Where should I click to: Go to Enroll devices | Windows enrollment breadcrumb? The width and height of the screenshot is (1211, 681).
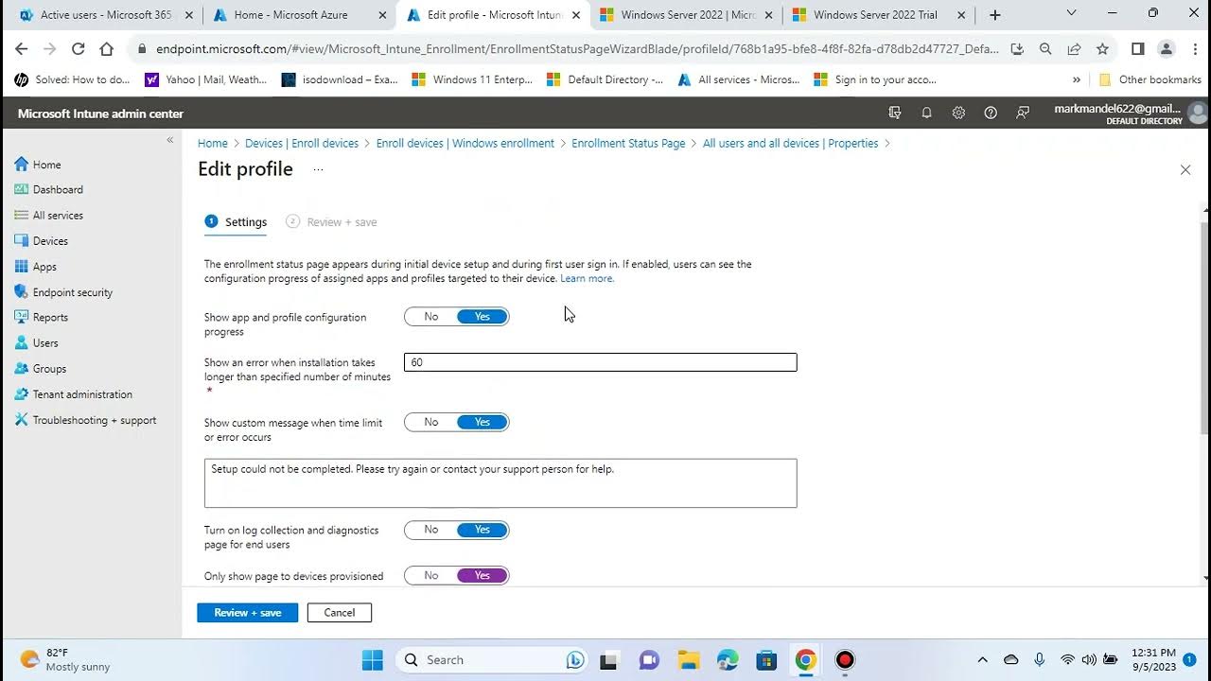pos(465,144)
